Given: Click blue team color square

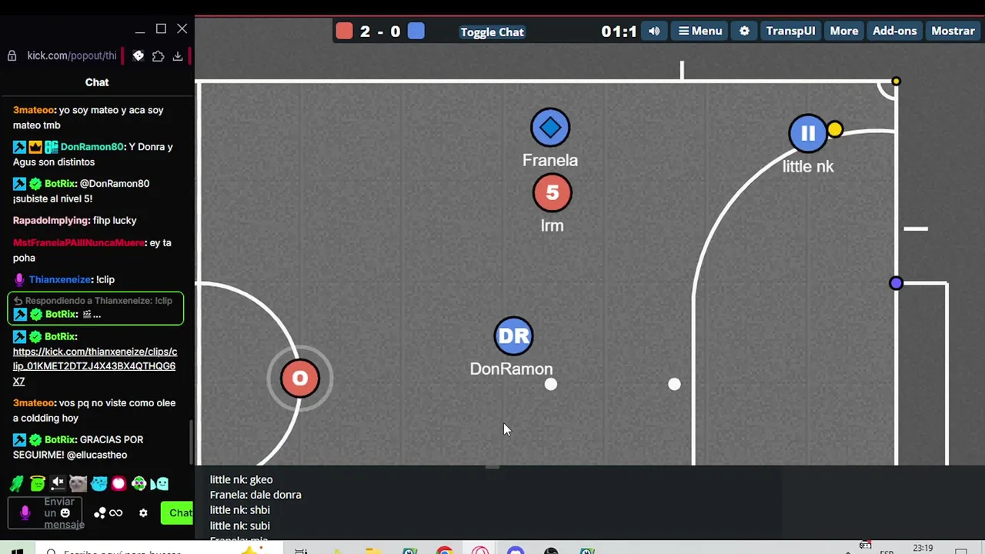Looking at the screenshot, I should pyautogui.click(x=416, y=32).
